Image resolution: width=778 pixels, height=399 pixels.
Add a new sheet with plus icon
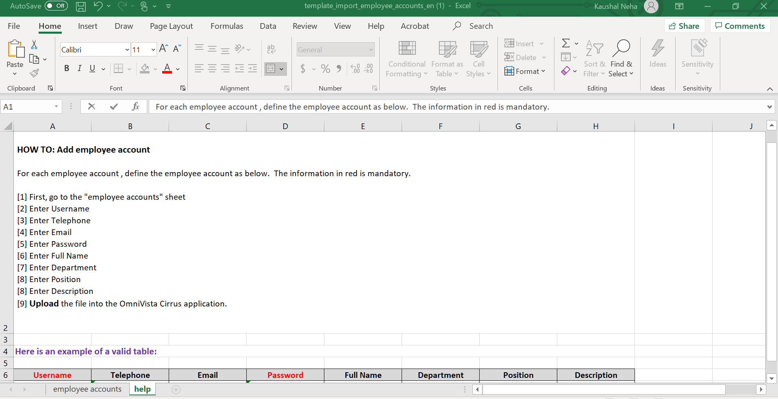[x=176, y=390]
